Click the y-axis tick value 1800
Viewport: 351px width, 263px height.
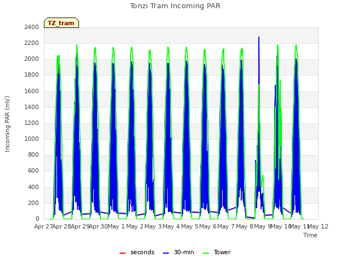[x=32, y=75]
